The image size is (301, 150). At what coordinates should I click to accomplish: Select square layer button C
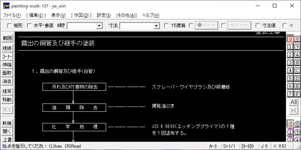coord(297,70)
